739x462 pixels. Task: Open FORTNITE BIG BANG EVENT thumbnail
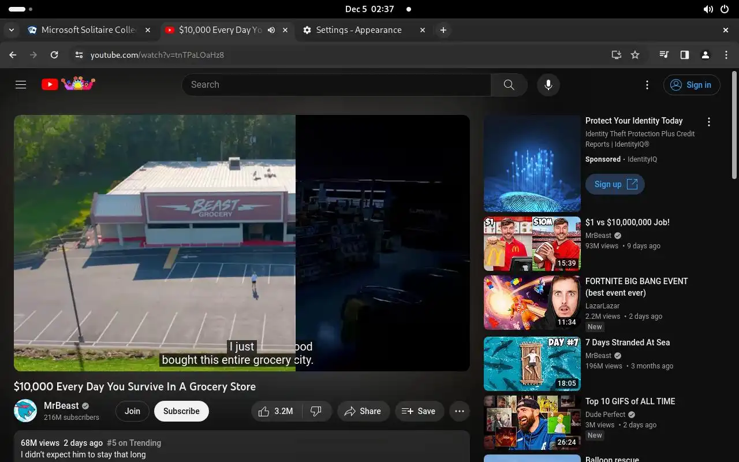coord(532,303)
